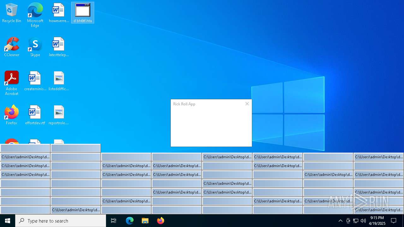404x227 pixels.
Task: Open the clock showing 9:15 PM
Action: point(377,221)
